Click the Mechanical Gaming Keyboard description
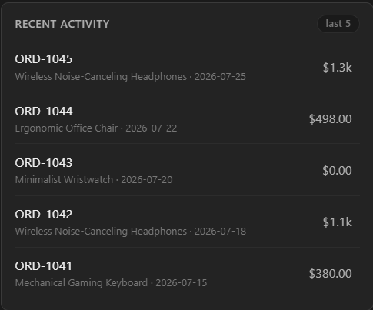This screenshot has height=310, width=373. click(x=82, y=283)
